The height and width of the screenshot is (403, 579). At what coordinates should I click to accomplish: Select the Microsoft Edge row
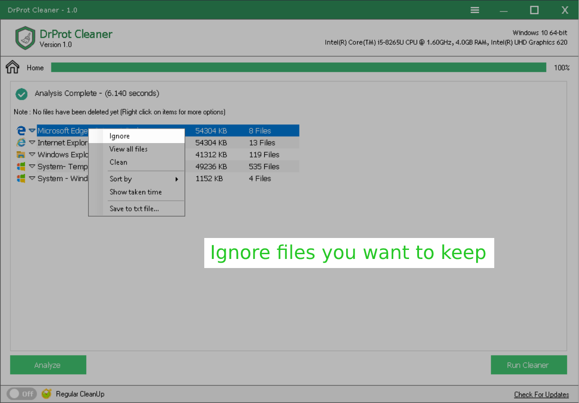pyautogui.click(x=168, y=131)
